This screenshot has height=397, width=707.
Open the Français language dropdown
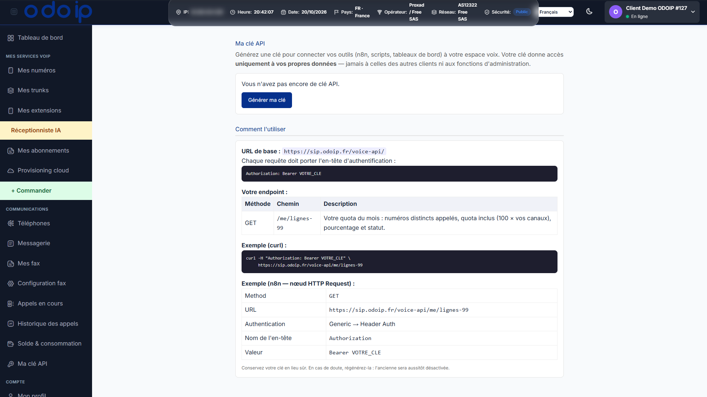tap(556, 12)
